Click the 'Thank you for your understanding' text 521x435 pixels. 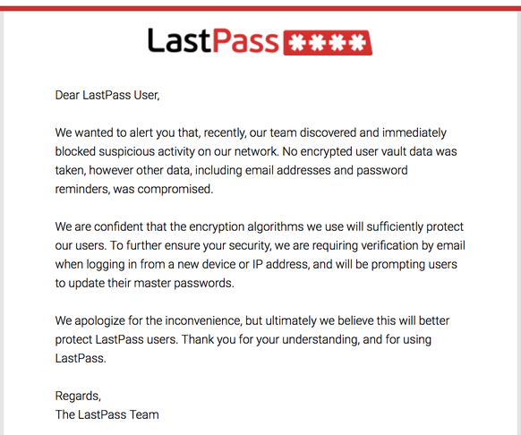pos(270,339)
